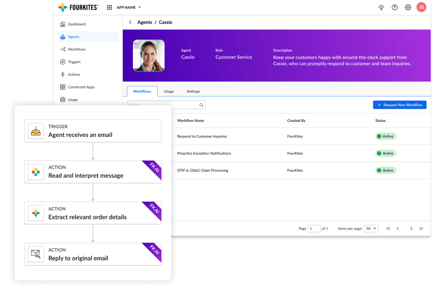Image resolution: width=433 pixels, height=290 pixels.
Task: Click Active status of Respond to Customer Inquiries
Action: point(386,136)
